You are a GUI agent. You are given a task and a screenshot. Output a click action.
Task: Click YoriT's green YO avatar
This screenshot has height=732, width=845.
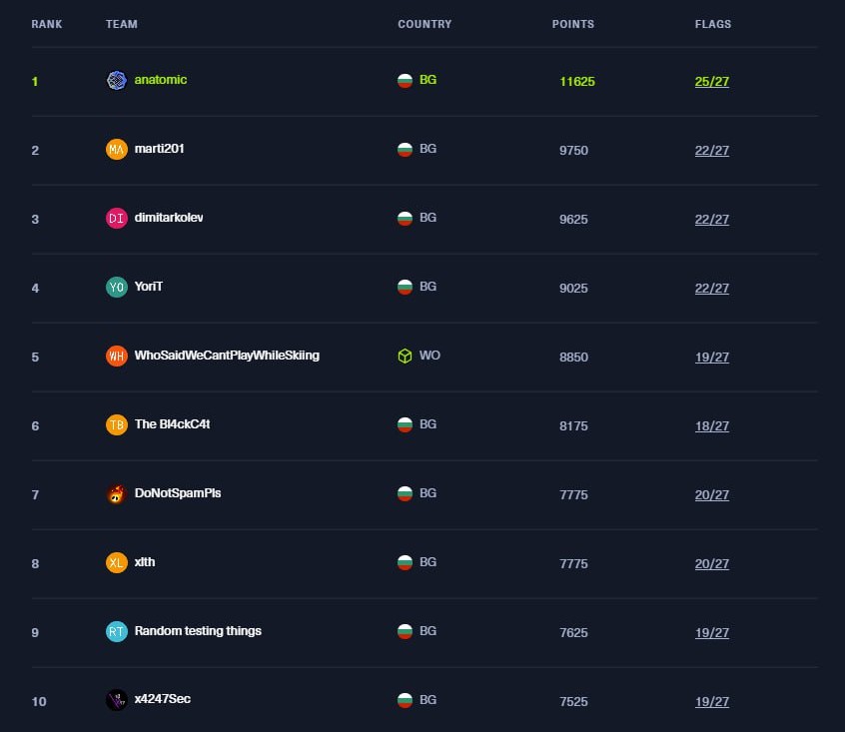coord(117,287)
